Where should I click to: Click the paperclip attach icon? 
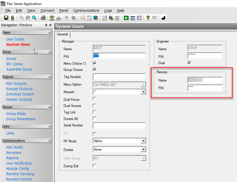tap(12, 18)
